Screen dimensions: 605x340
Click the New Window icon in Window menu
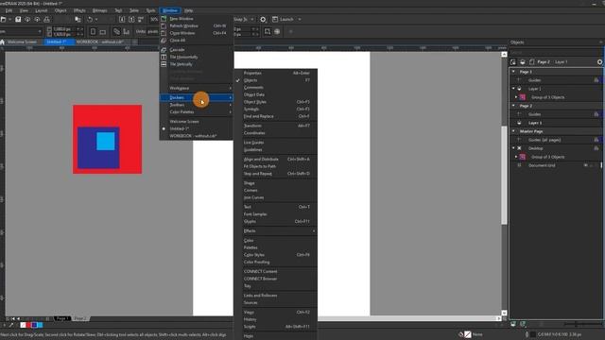tap(164, 19)
